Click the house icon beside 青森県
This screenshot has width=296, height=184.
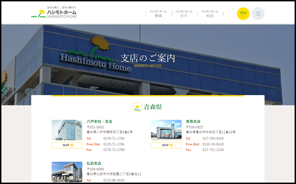point(138,107)
